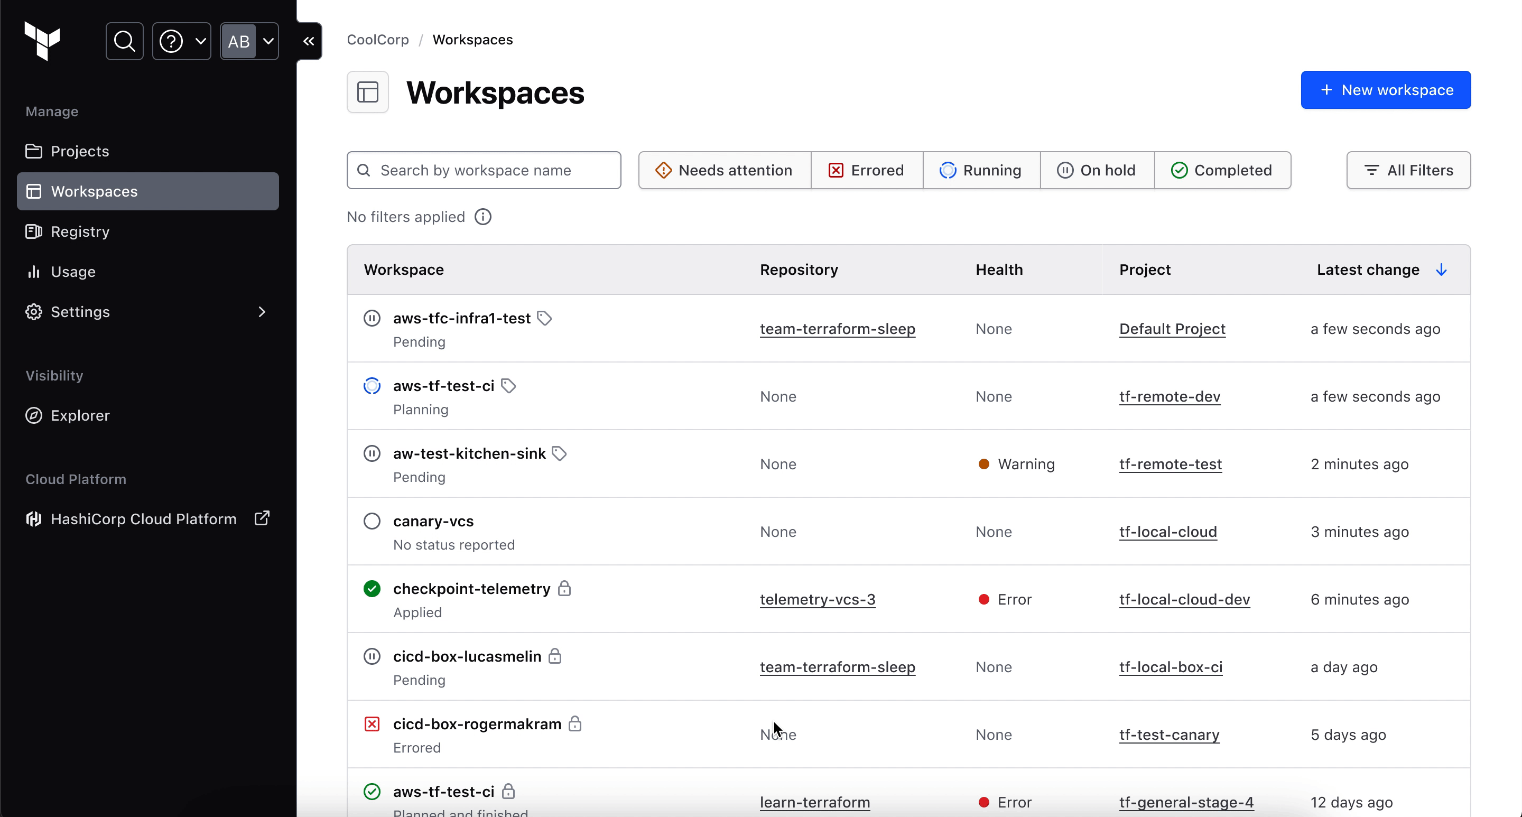Image resolution: width=1522 pixels, height=817 pixels.
Task: Click the New workspace button
Action: click(x=1385, y=90)
